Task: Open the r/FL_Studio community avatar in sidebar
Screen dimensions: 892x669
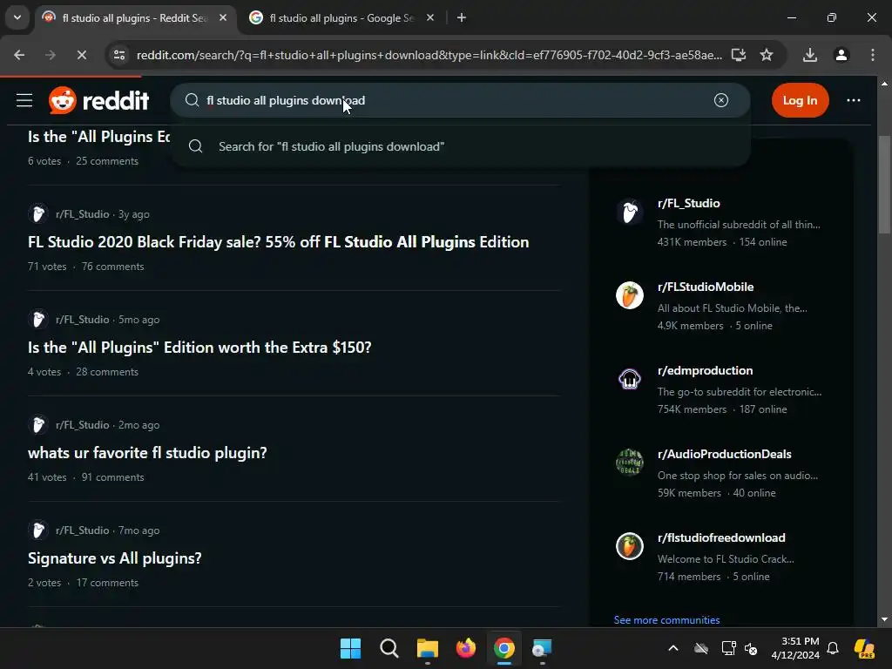Action: coord(629,212)
